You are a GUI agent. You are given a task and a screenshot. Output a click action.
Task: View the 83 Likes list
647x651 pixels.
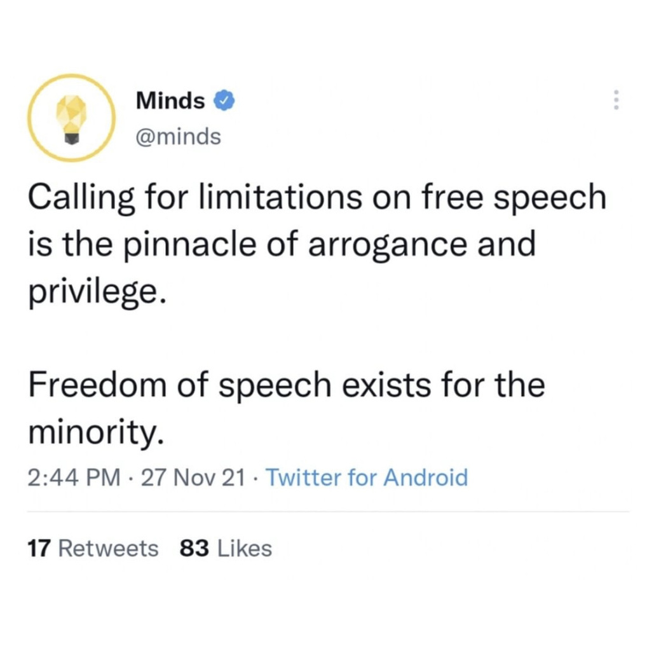226,548
